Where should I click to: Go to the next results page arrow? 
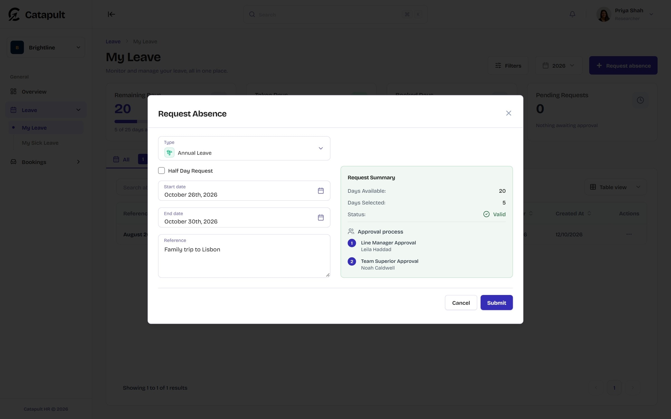point(632,387)
